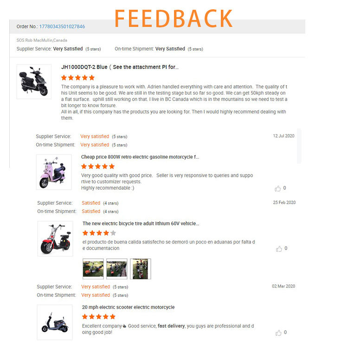Click the star rating on the 800W retro review
This screenshot has width=348, height=348.
(98, 166)
